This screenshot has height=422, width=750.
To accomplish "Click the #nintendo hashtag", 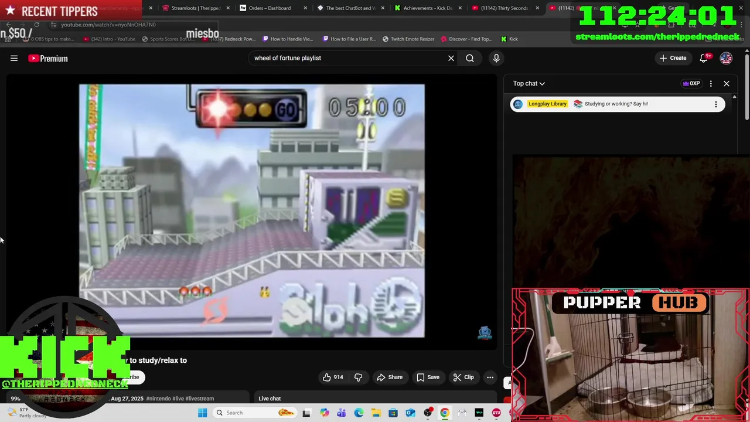I will point(158,399).
